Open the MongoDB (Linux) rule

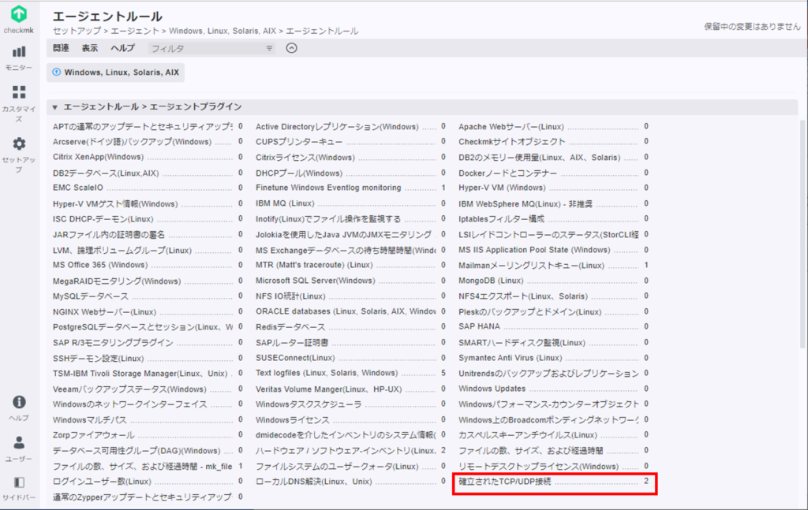point(491,281)
